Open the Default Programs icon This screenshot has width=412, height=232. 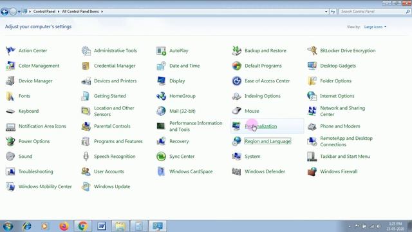point(236,66)
